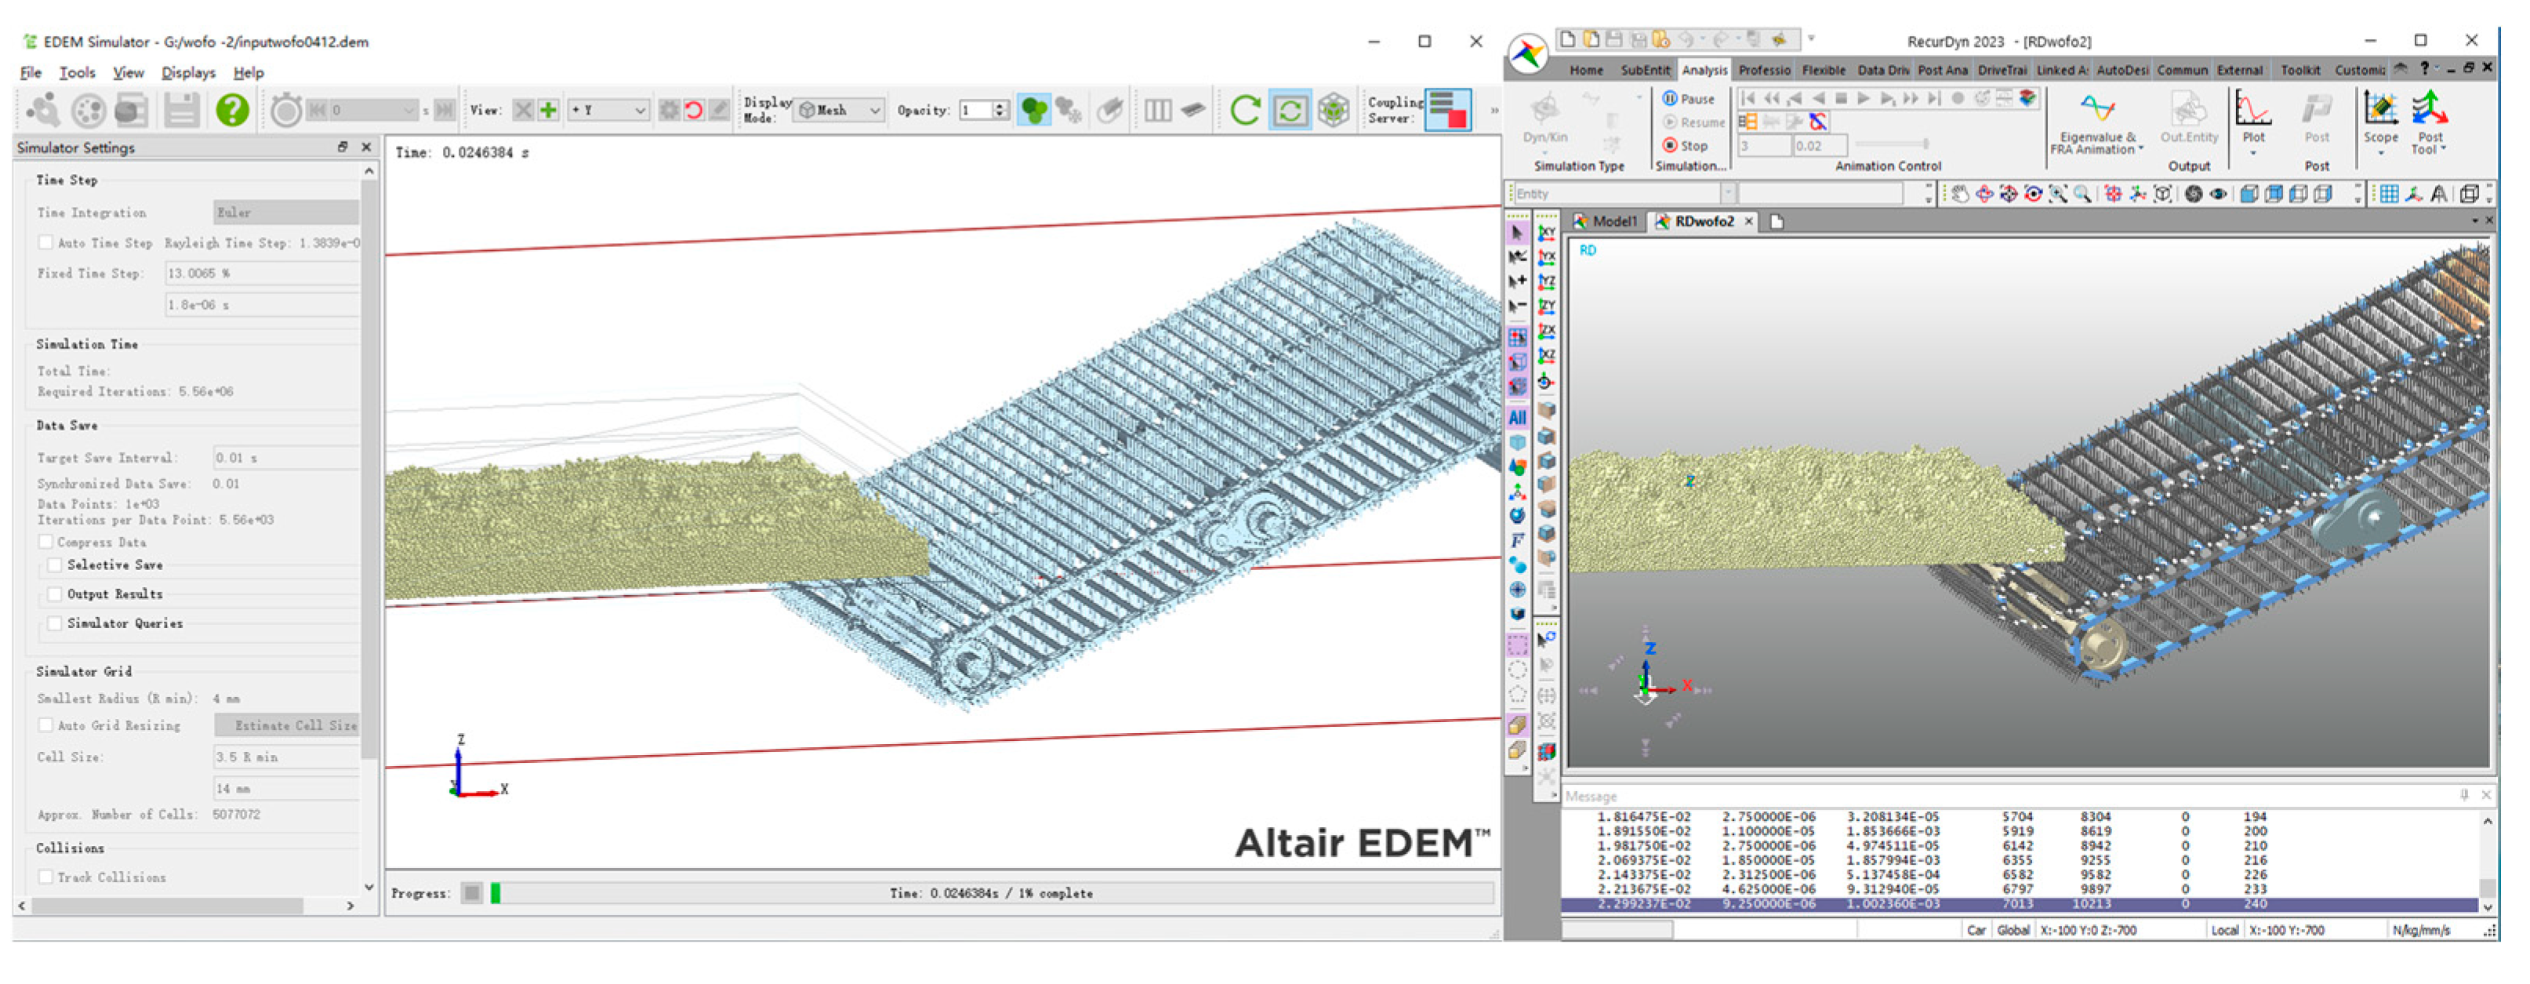
Task: Click the green particle display icon
Action: pyautogui.click(x=1033, y=110)
